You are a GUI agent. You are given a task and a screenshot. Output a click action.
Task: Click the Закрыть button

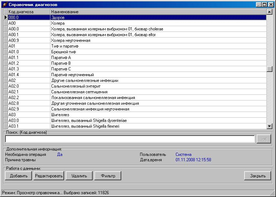[x=257, y=176]
